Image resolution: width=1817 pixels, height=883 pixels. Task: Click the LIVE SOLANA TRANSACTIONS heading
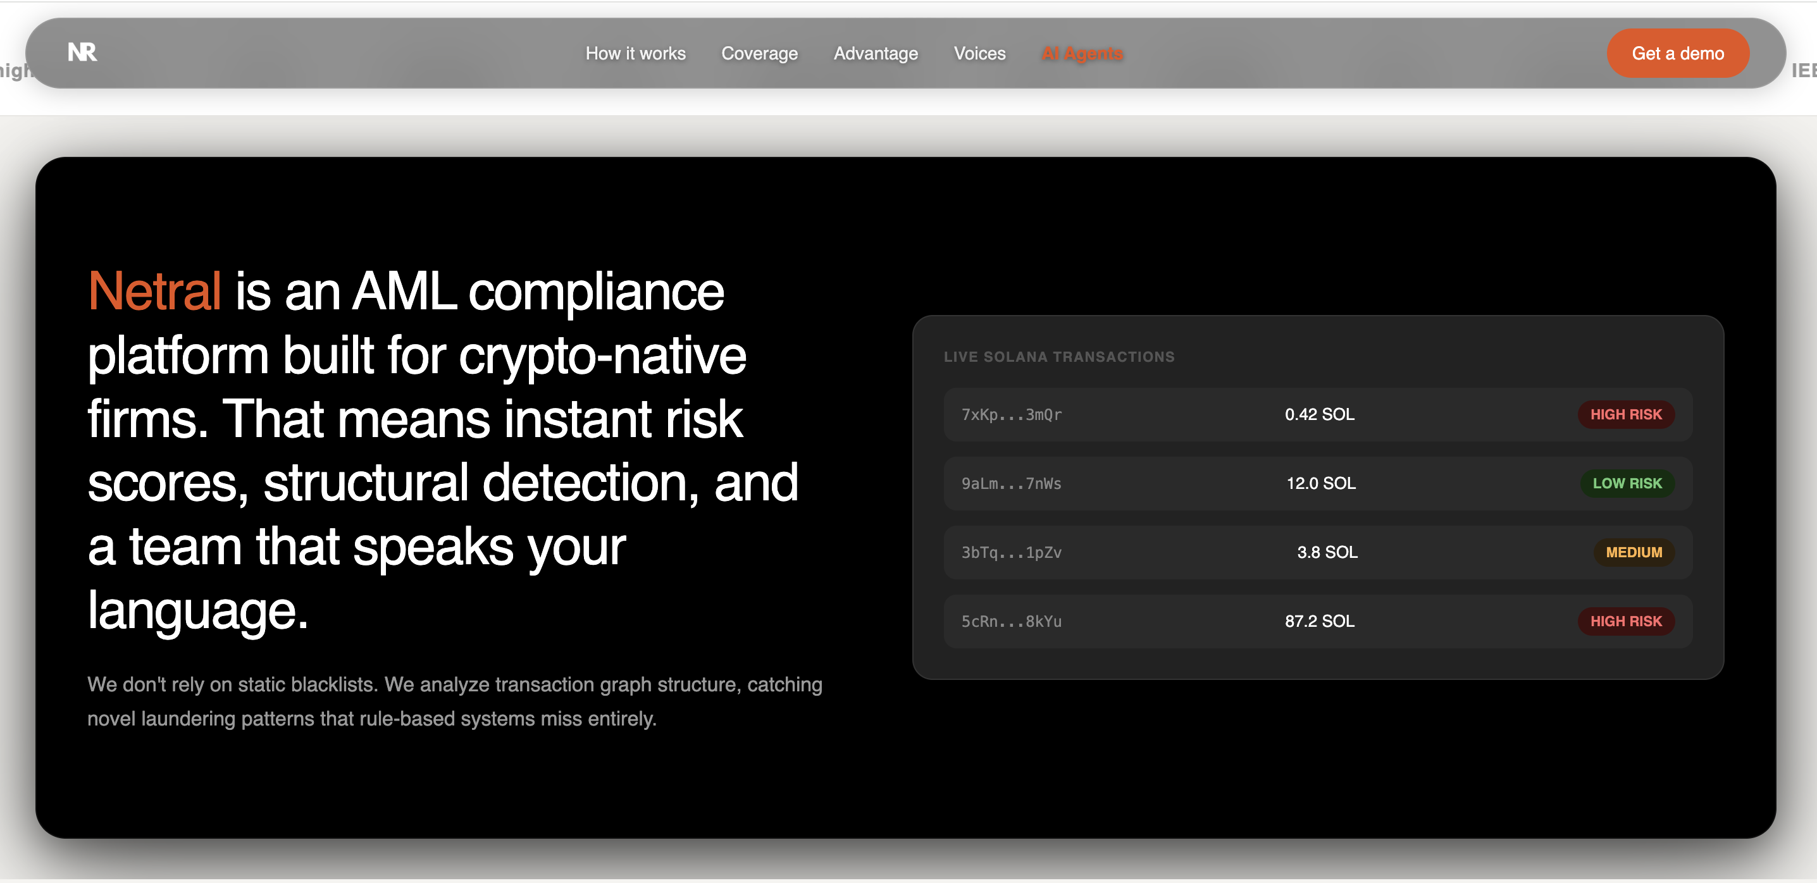click(1058, 357)
